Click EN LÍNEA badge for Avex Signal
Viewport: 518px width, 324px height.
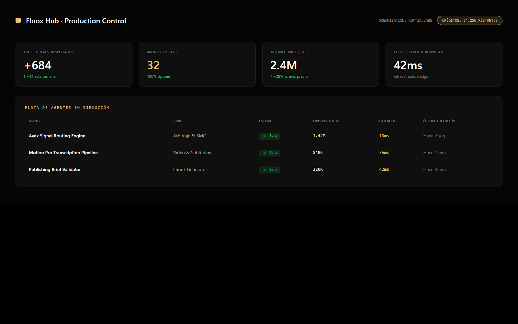(269, 136)
